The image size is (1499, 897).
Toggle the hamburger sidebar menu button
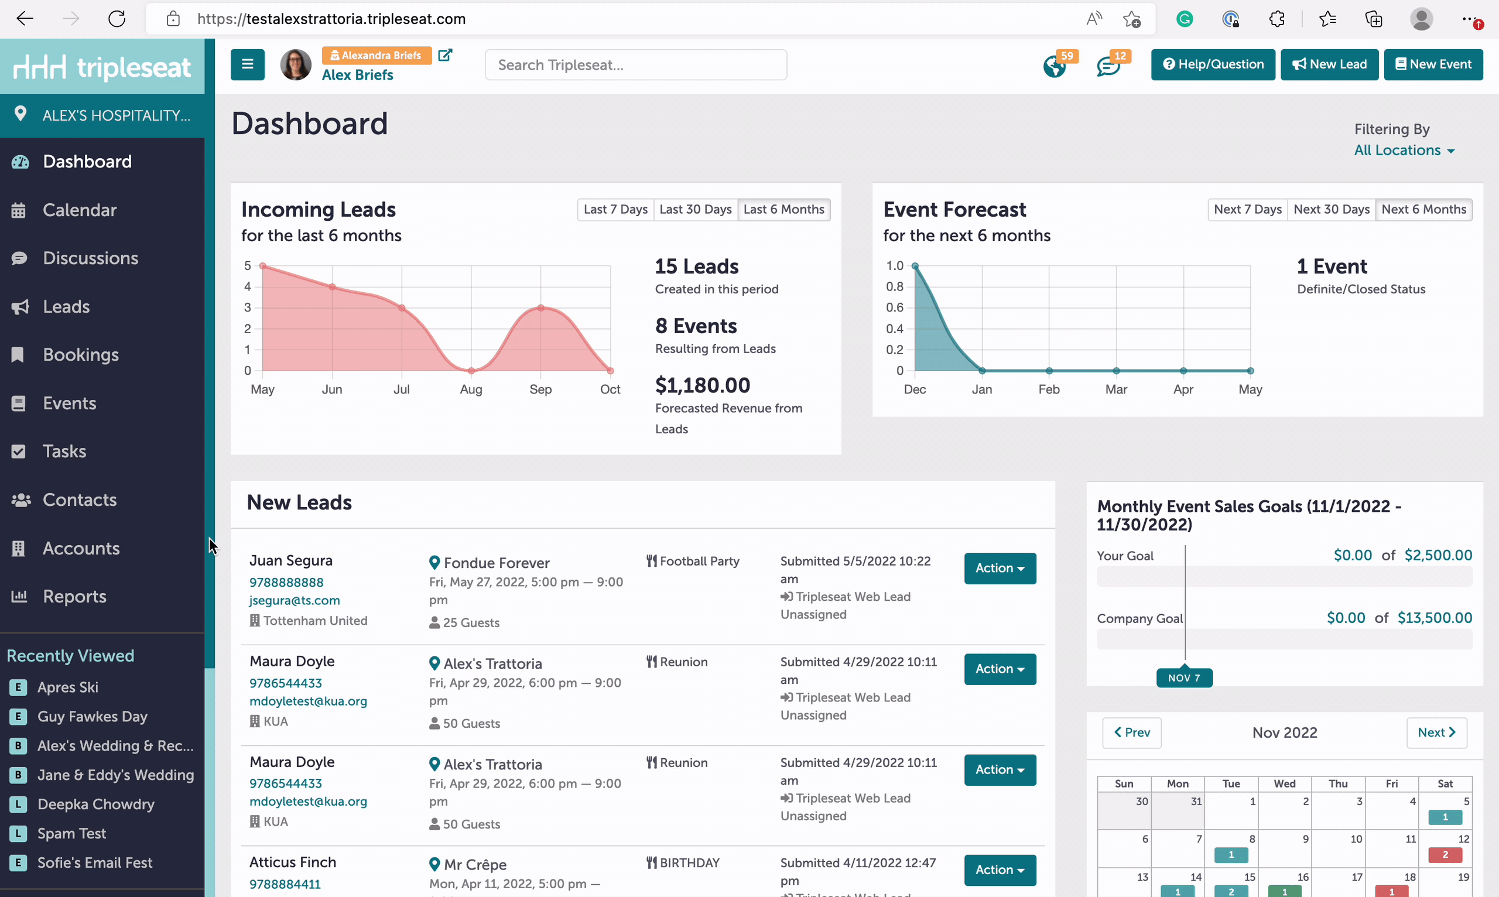[247, 64]
